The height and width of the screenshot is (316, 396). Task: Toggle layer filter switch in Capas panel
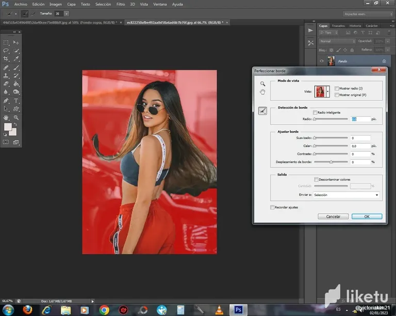coord(389,32)
